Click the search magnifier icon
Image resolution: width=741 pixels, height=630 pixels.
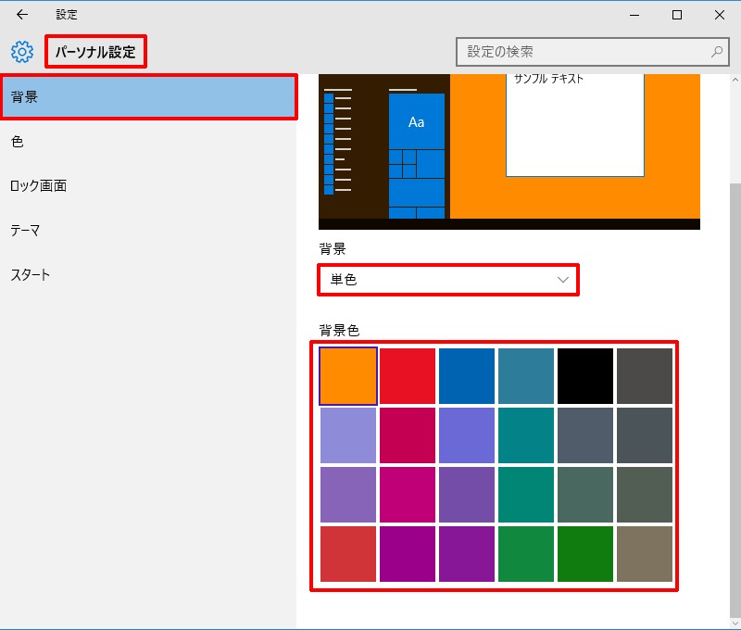coord(717,52)
